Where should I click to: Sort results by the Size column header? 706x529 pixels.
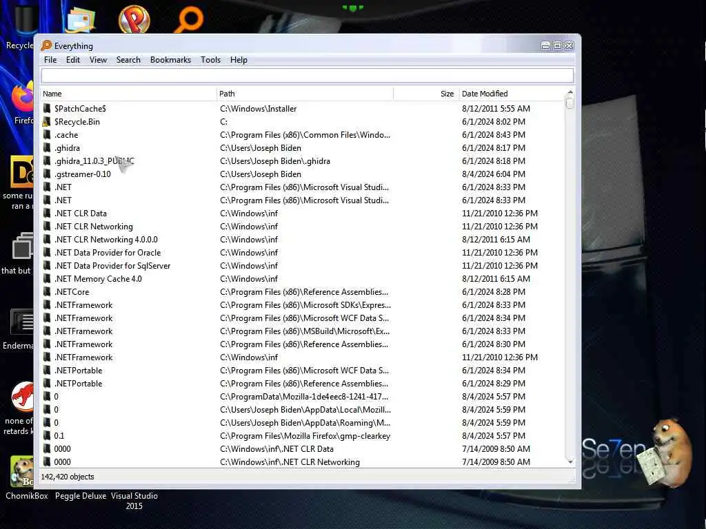click(426, 94)
